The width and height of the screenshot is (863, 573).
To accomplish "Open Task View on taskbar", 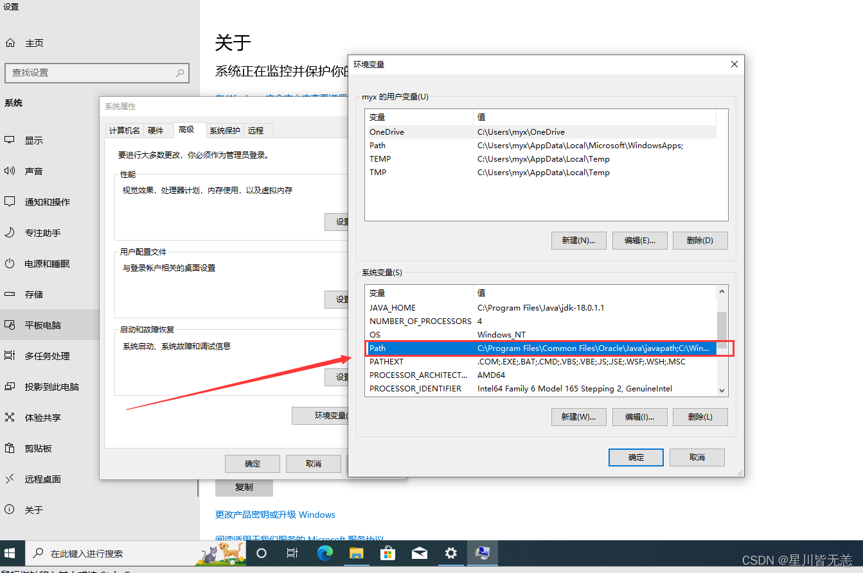I will coord(292,553).
